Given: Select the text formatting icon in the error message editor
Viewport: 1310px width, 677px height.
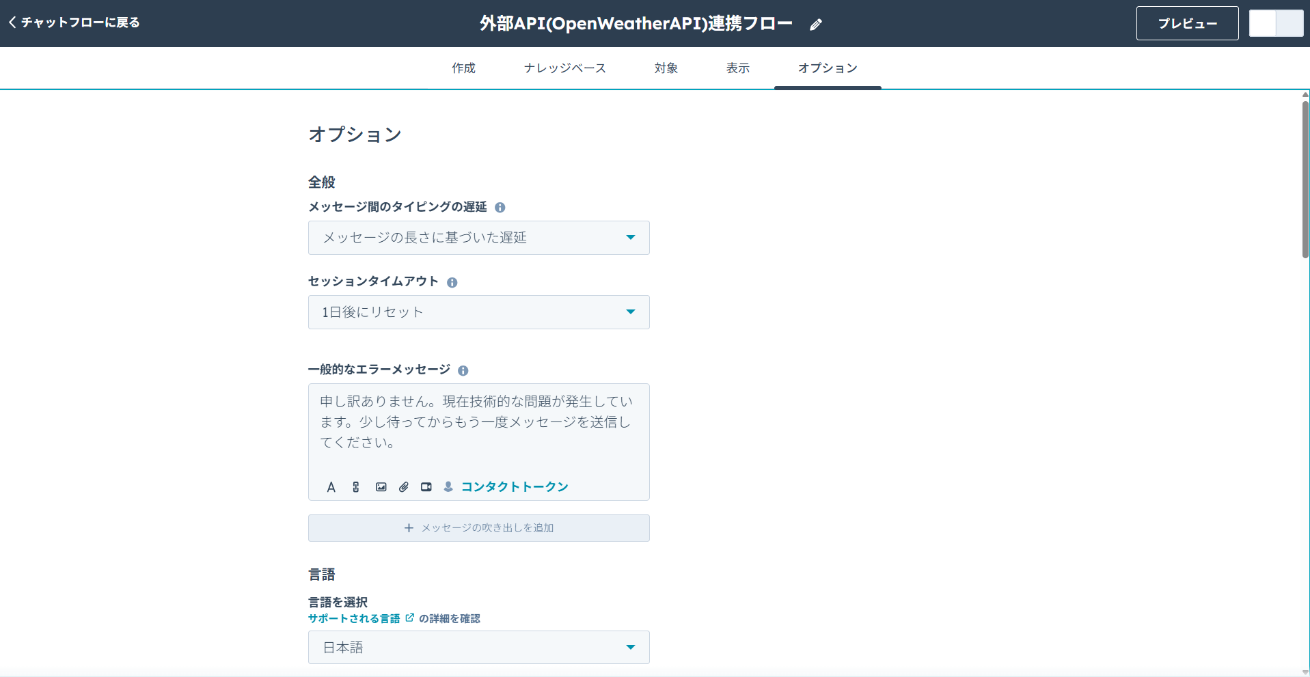Looking at the screenshot, I should pyautogui.click(x=331, y=486).
